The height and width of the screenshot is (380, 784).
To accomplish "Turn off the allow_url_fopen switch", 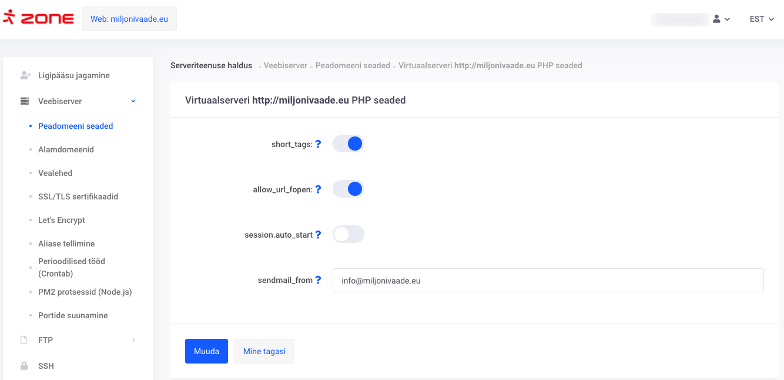I will coord(349,189).
